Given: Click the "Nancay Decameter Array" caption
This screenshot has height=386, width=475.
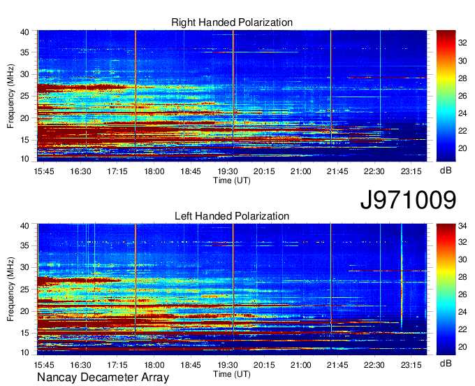Looking at the screenshot, I should click(x=103, y=377).
